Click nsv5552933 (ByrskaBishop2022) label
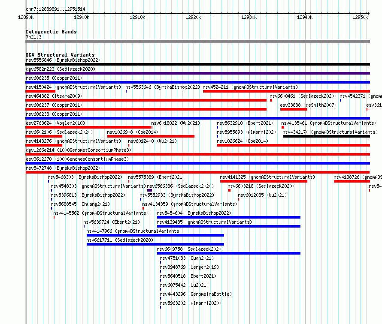This screenshot has height=324, width=382. [177, 195]
